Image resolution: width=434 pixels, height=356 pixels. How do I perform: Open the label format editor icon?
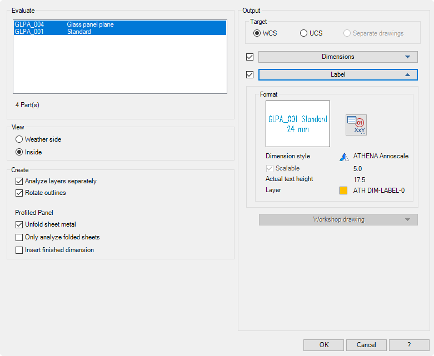click(x=356, y=125)
